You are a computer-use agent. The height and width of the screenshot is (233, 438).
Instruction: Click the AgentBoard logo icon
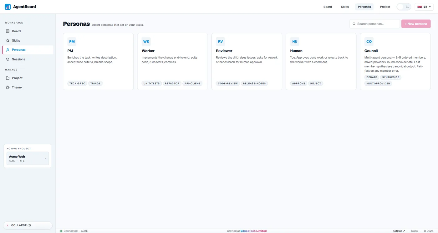[x=8, y=7]
